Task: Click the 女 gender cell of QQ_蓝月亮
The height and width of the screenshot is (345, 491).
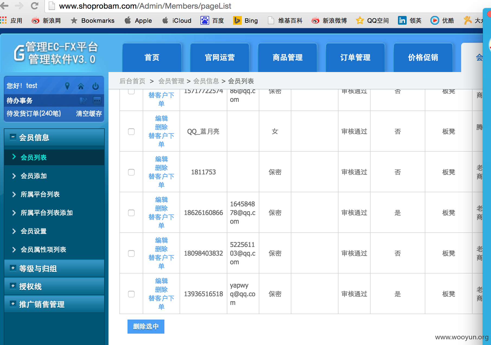Action: [275, 132]
